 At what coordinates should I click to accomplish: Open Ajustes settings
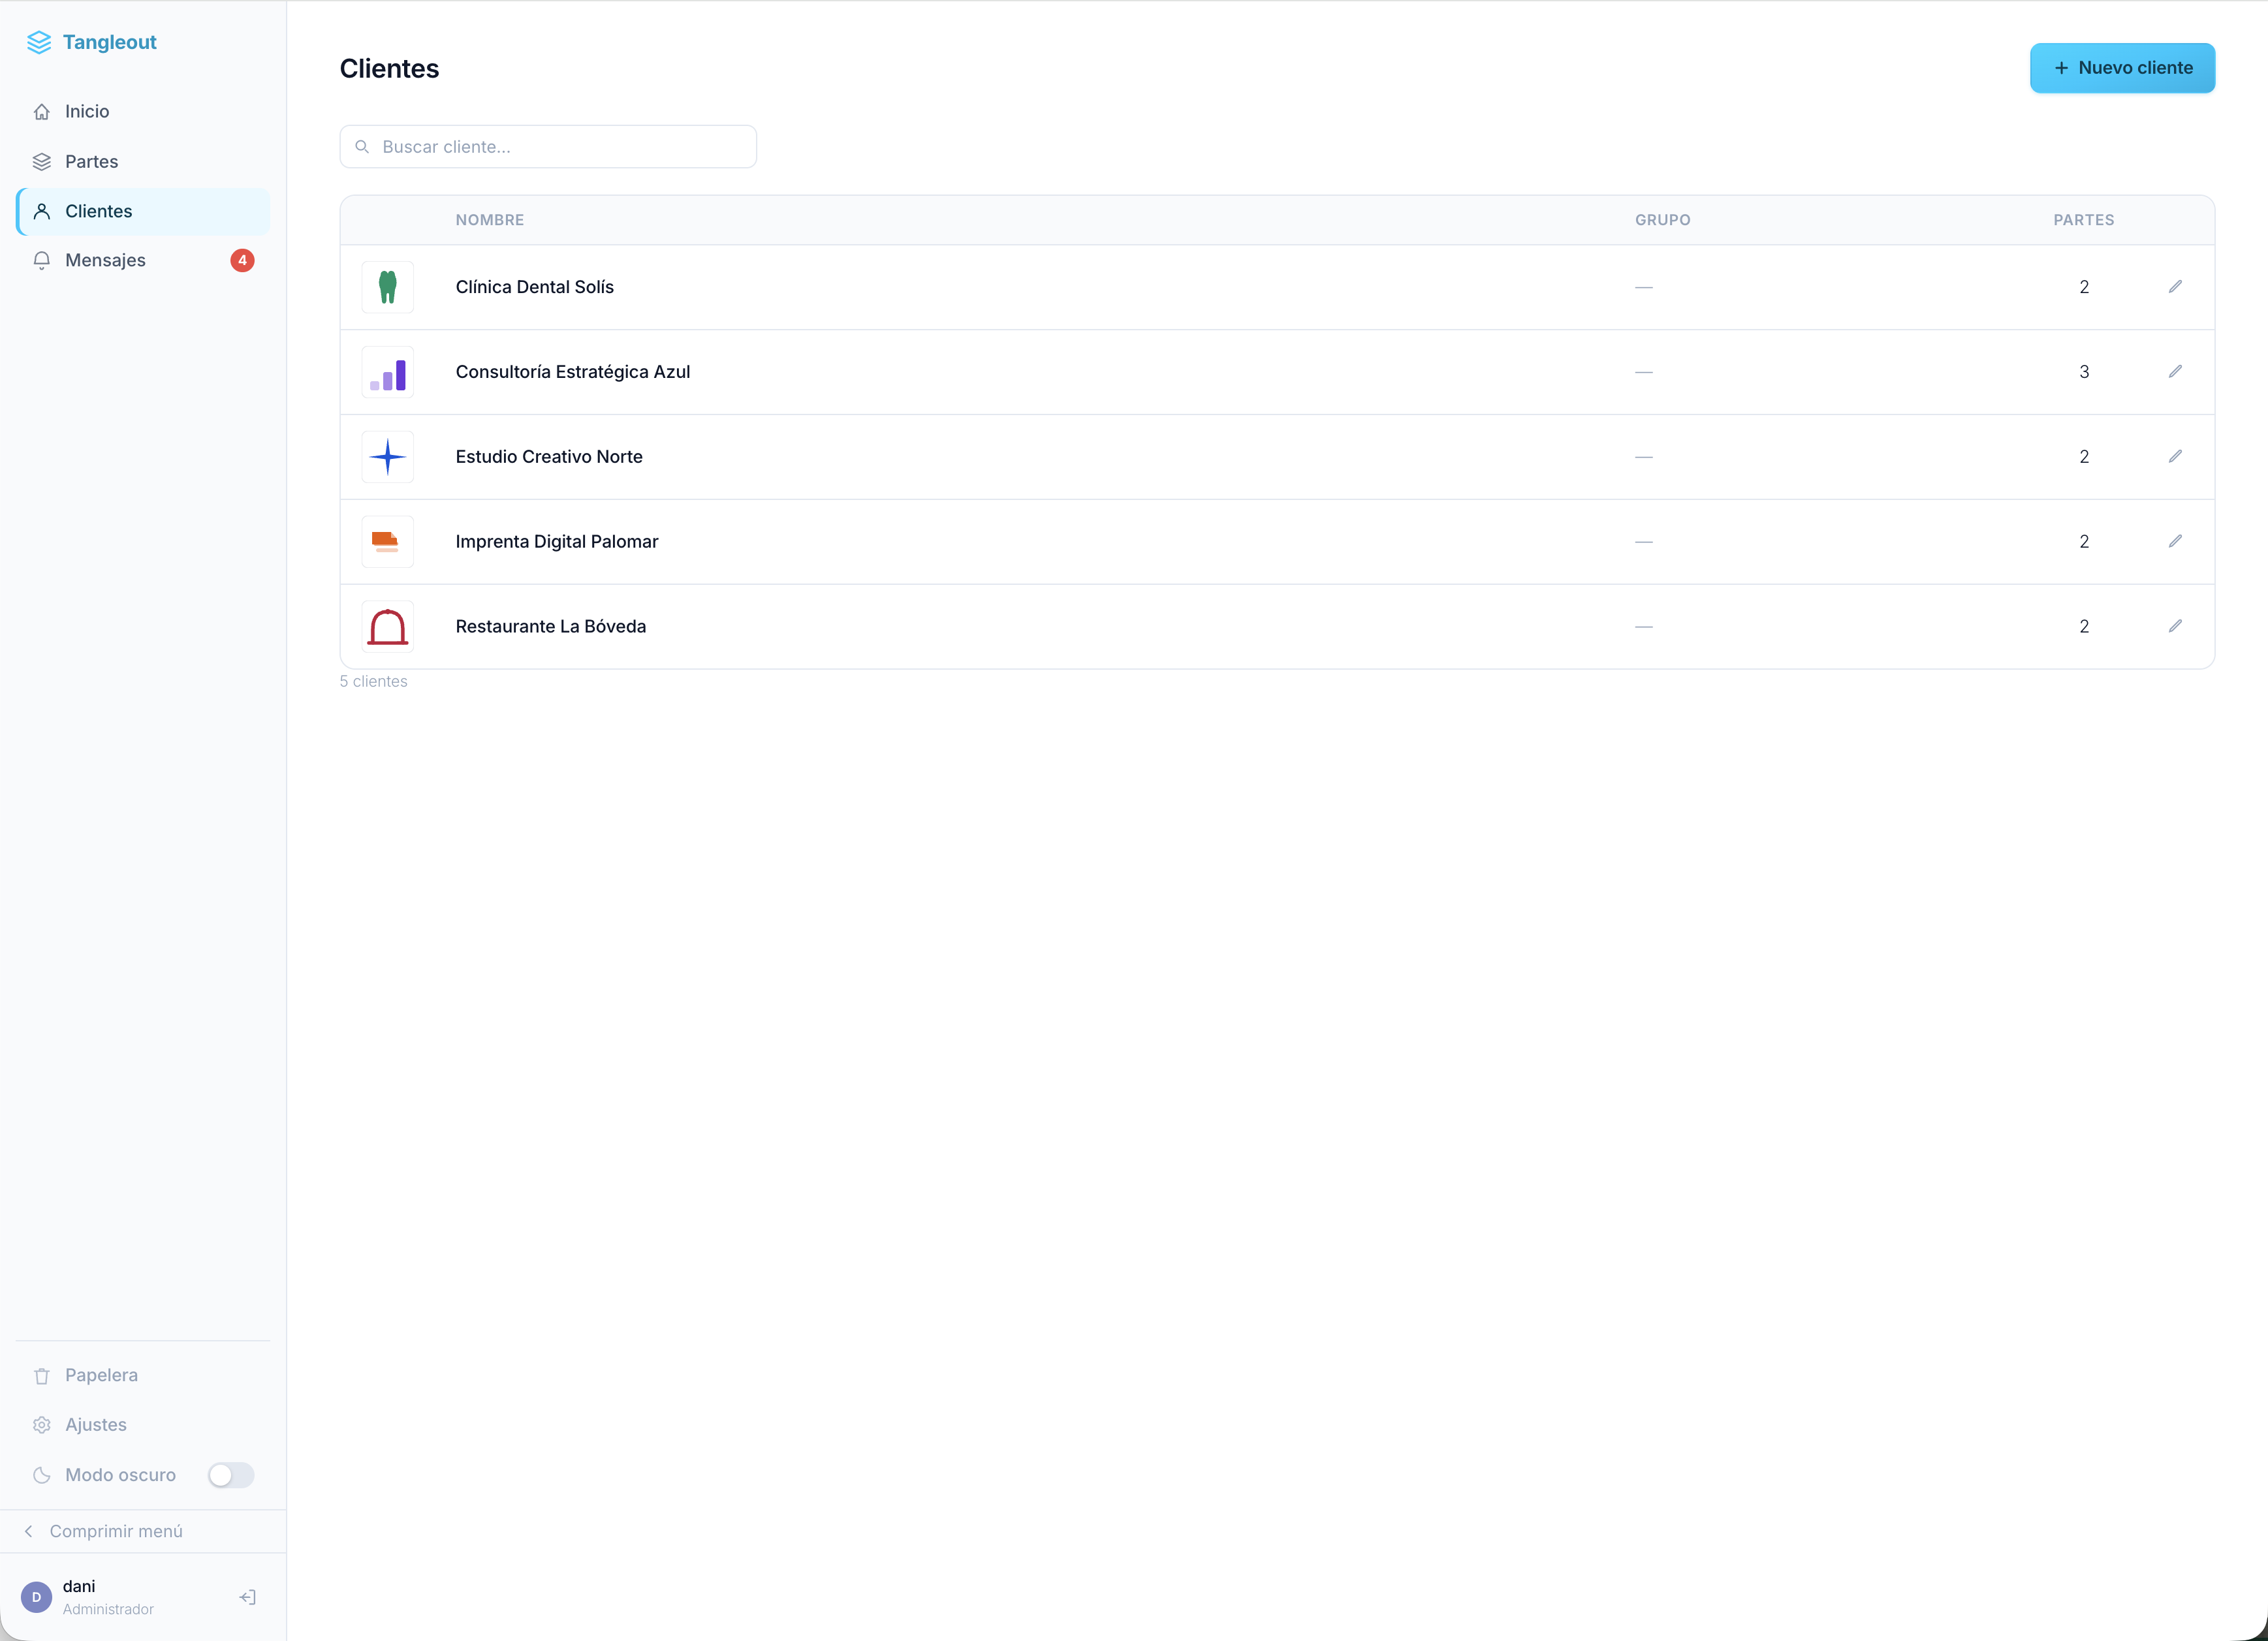[143, 1424]
